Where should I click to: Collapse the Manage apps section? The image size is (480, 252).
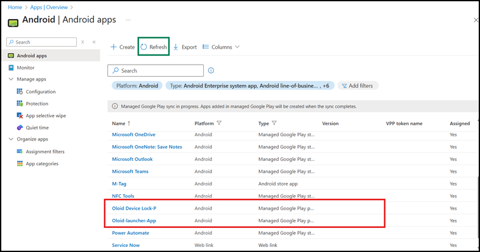click(11, 79)
